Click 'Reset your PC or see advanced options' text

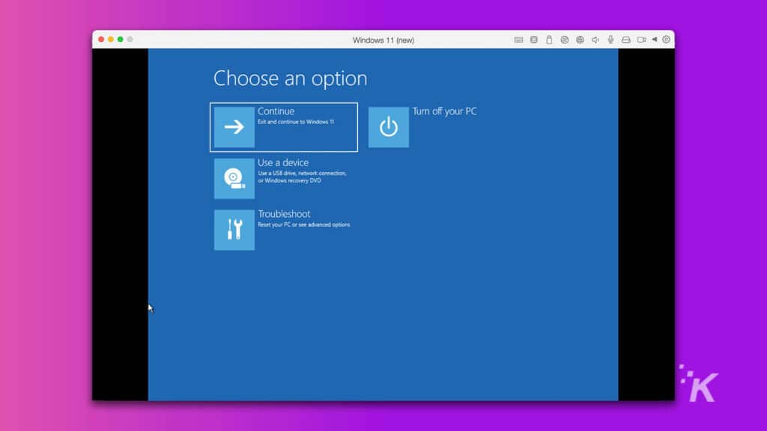coord(304,224)
